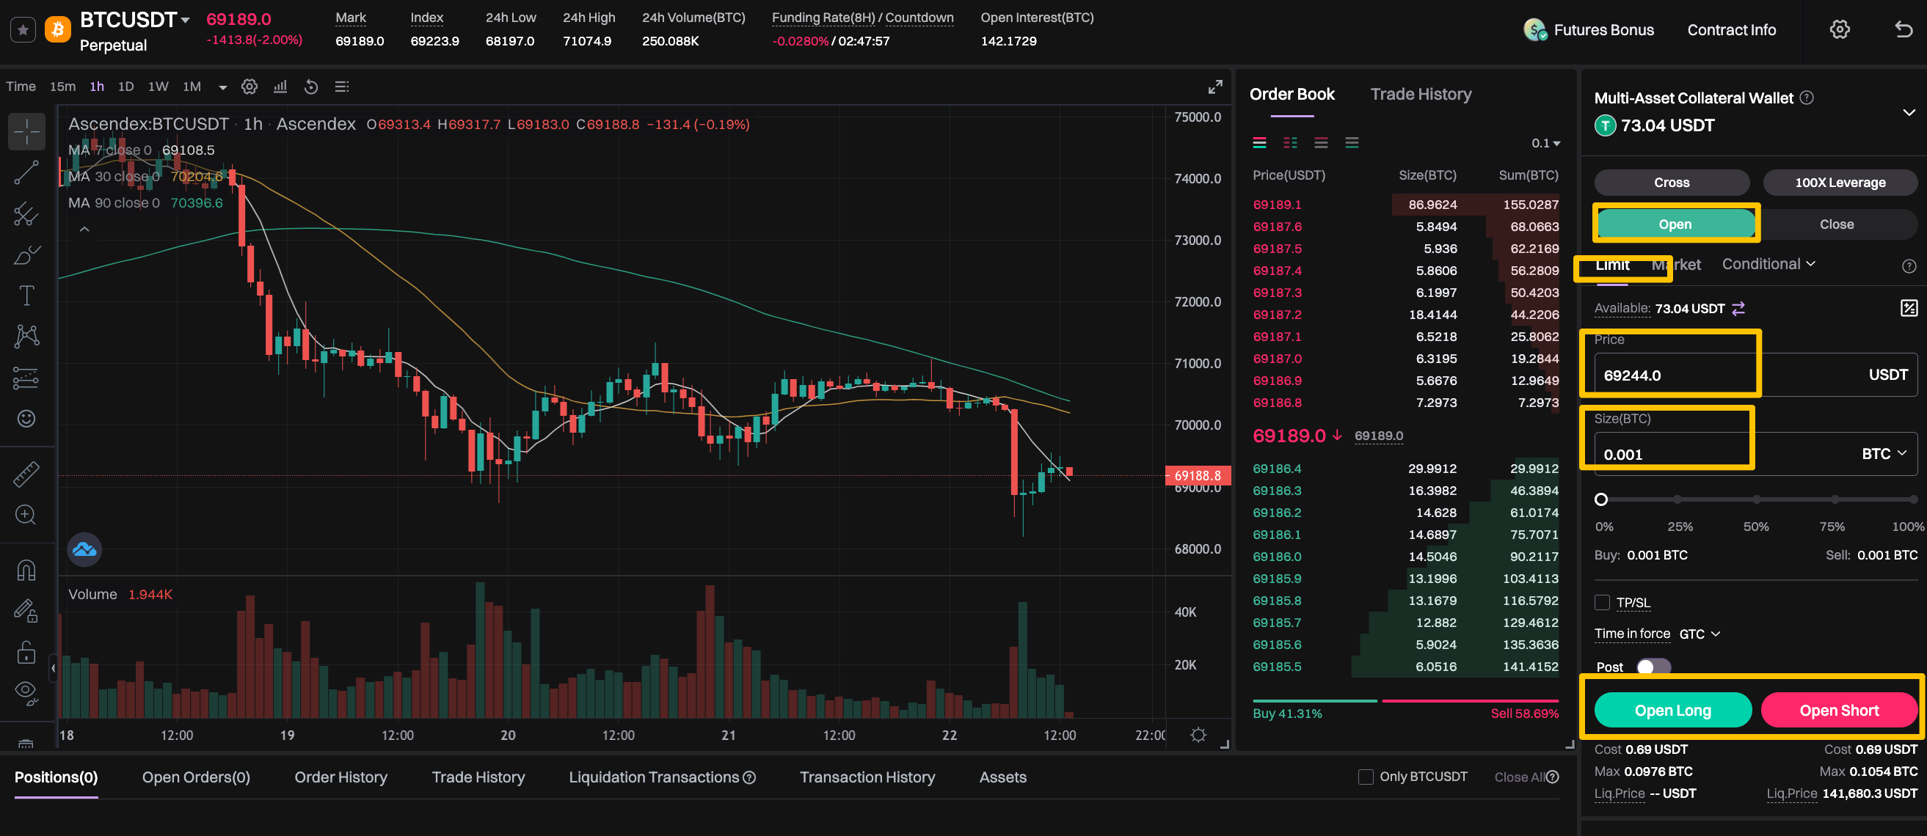1927x836 pixels.
Task: Switch to the Trade History tab in the order book
Action: (1421, 94)
